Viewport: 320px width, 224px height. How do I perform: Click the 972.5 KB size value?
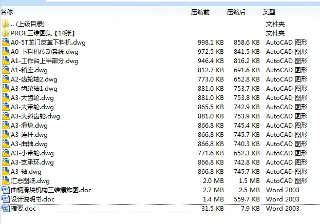pyautogui.click(x=211, y=52)
